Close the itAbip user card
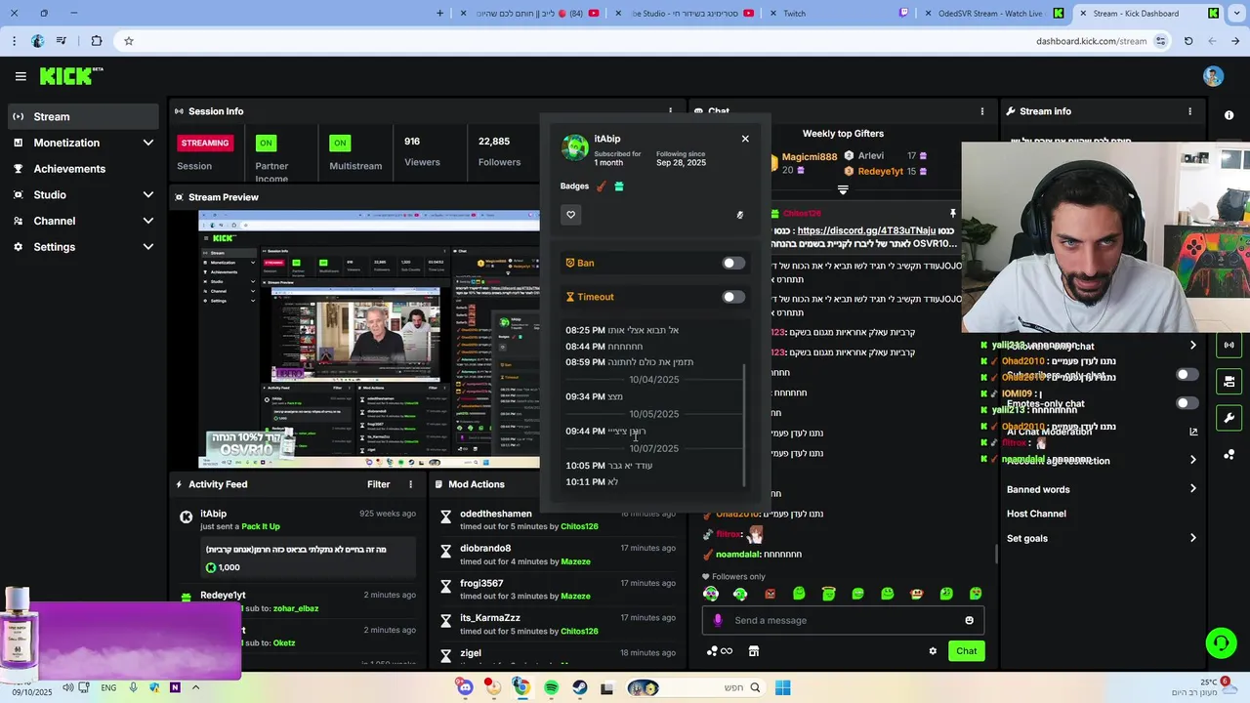Image resolution: width=1250 pixels, height=703 pixels. pos(745,139)
